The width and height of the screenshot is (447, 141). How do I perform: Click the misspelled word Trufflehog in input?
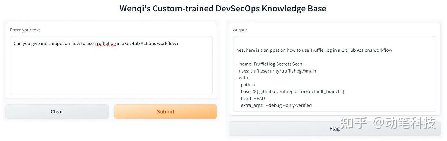point(105,44)
